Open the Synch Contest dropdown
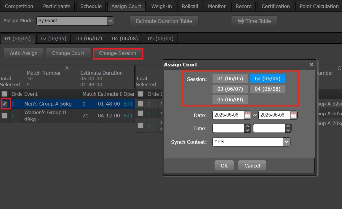The width and height of the screenshot is (342, 209). pos(286,142)
